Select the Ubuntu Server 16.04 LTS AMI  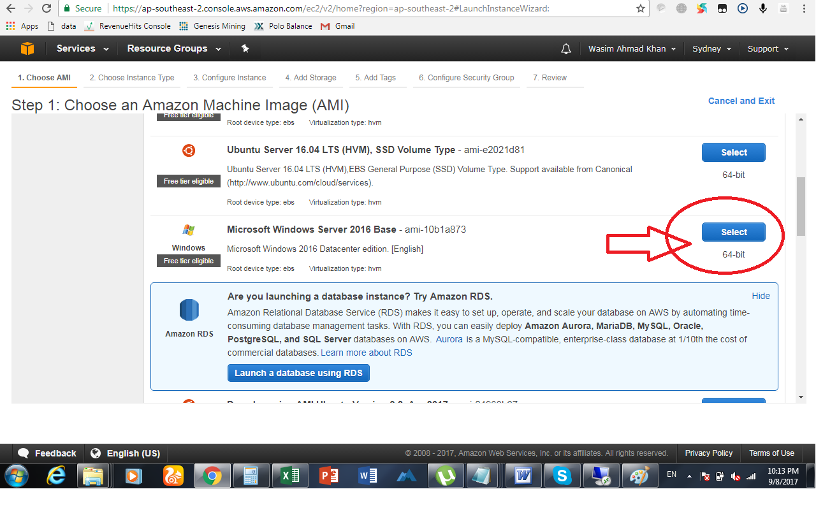[x=734, y=152]
